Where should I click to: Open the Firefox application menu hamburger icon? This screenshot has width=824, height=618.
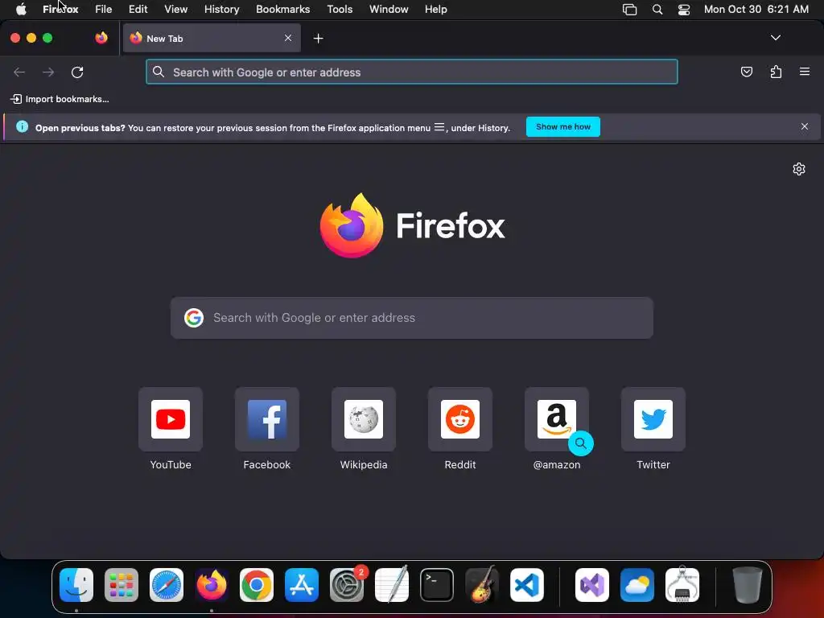(x=804, y=72)
